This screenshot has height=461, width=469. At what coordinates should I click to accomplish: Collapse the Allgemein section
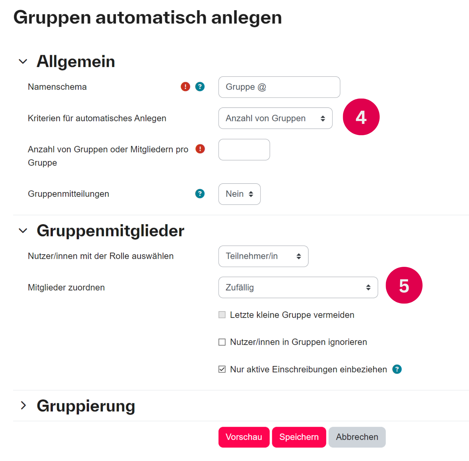[23, 61]
